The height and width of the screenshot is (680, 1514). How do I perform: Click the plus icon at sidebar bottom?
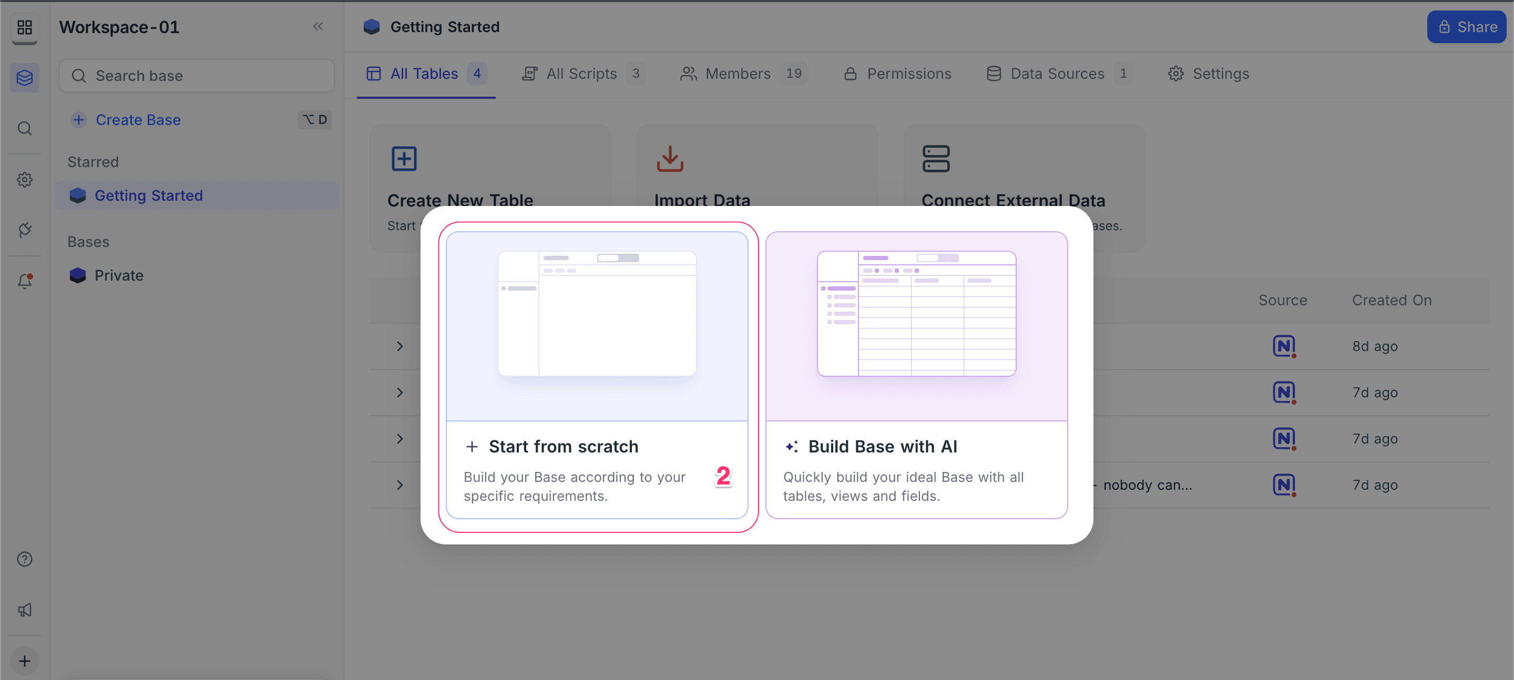[x=25, y=661]
